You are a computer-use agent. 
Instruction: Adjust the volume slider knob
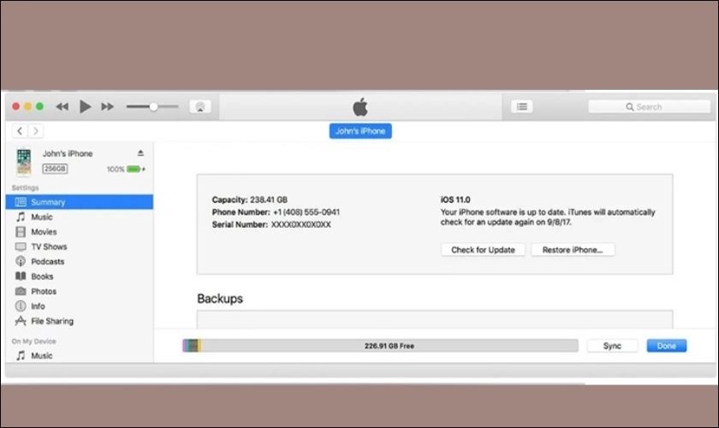(153, 106)
